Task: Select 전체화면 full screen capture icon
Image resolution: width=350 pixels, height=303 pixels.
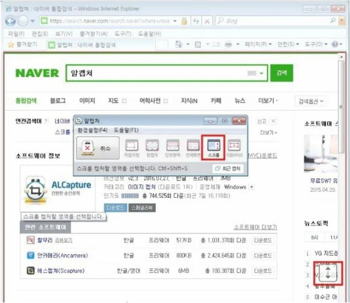Action: tap(193, 148)
